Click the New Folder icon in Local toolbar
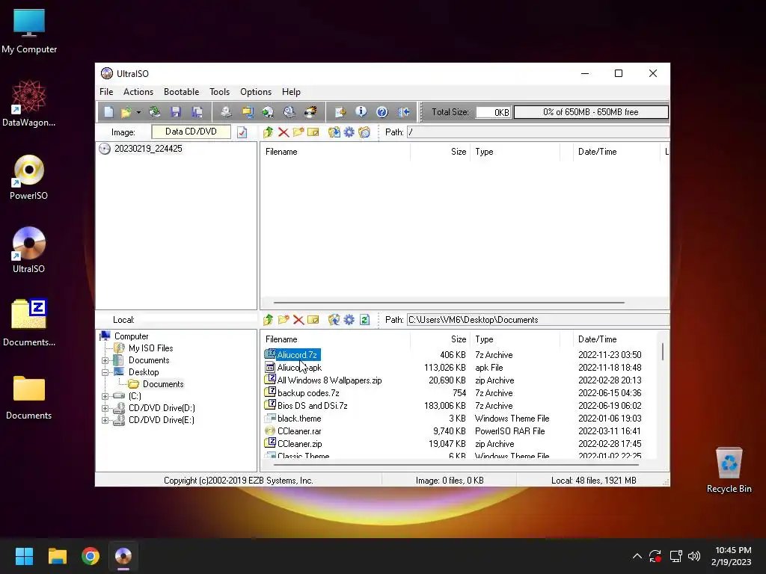The height and width of the screenshot is (574, 766). [x=284, y=320]
